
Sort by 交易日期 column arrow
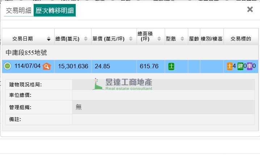pyautogui.click(x=49, y=39)
